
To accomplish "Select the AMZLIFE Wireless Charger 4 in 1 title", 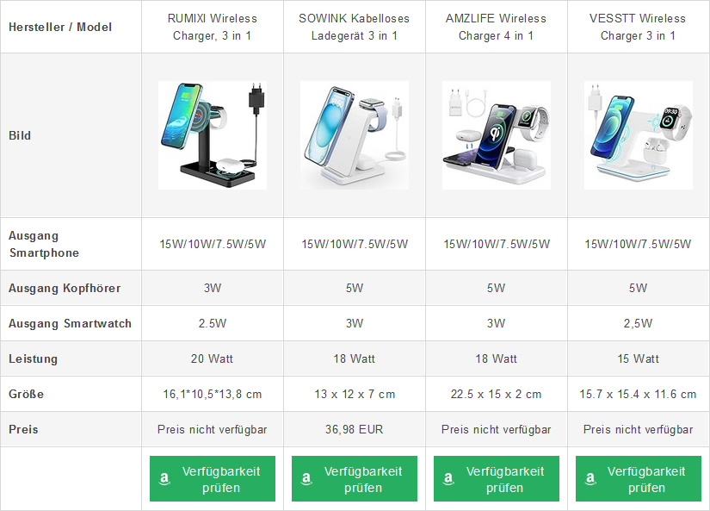I will click(x=496, y=27).
